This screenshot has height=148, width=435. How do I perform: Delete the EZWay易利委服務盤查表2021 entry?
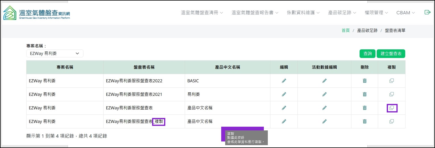tap(364, 94)
